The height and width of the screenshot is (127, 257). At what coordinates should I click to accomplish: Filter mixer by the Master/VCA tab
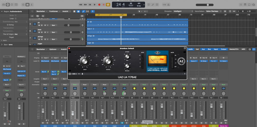click(x=234, y=49)
